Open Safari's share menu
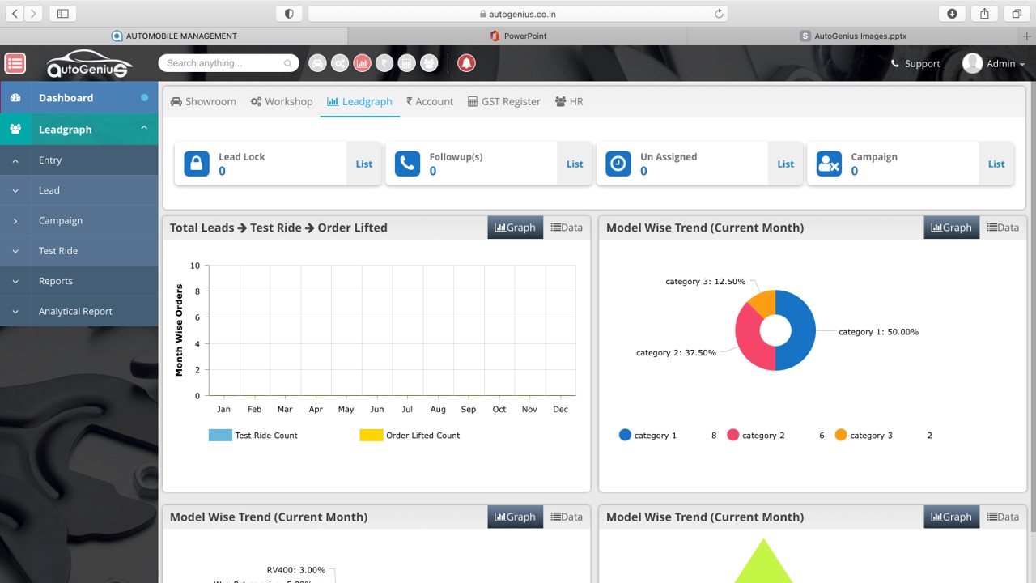This screenshot has width=1036, height=583. (x=984, y=14)
